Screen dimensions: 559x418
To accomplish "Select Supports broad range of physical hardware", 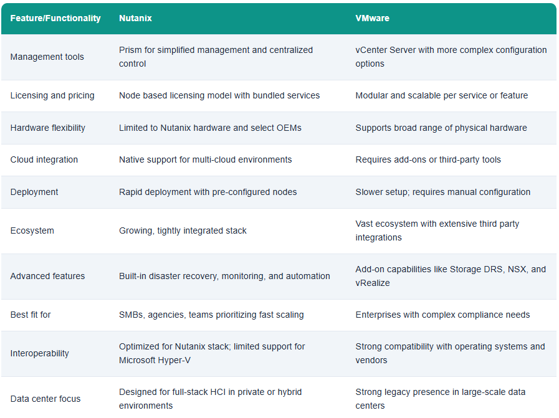I will (x=441, y=128).
